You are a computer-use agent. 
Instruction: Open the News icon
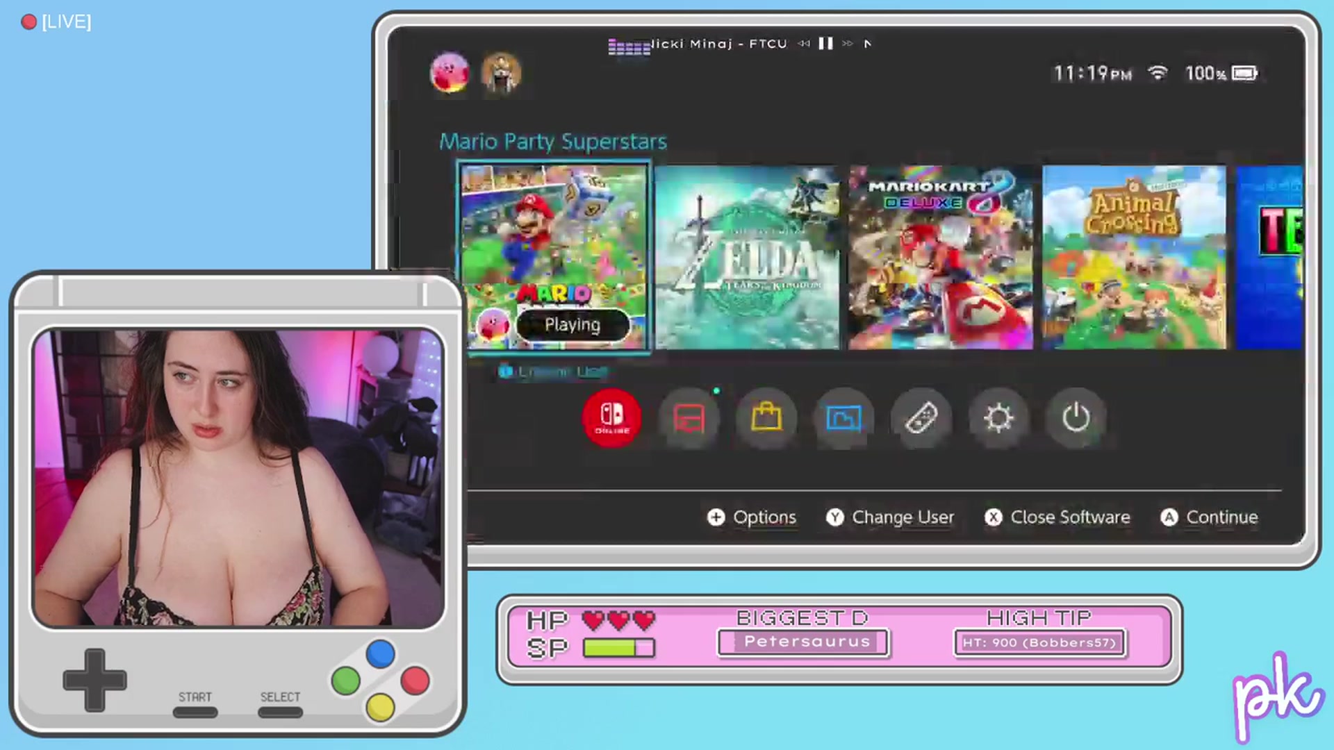689,417
